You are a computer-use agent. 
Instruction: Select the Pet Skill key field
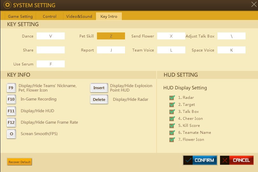[x=111, y=36]
